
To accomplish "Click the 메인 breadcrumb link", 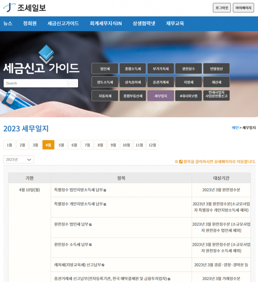I will [x=235, y=128].
